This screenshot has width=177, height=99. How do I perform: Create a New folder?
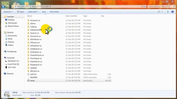(54, 12)
